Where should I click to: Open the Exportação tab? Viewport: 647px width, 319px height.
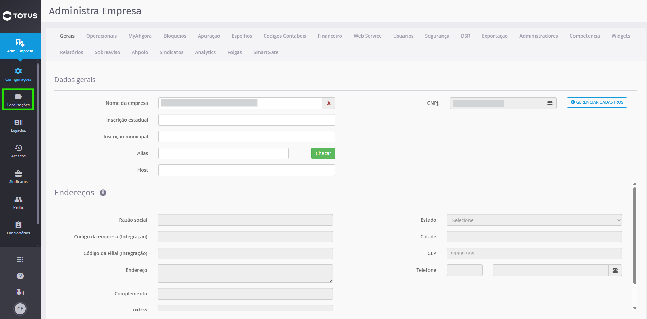coord(494,36)
